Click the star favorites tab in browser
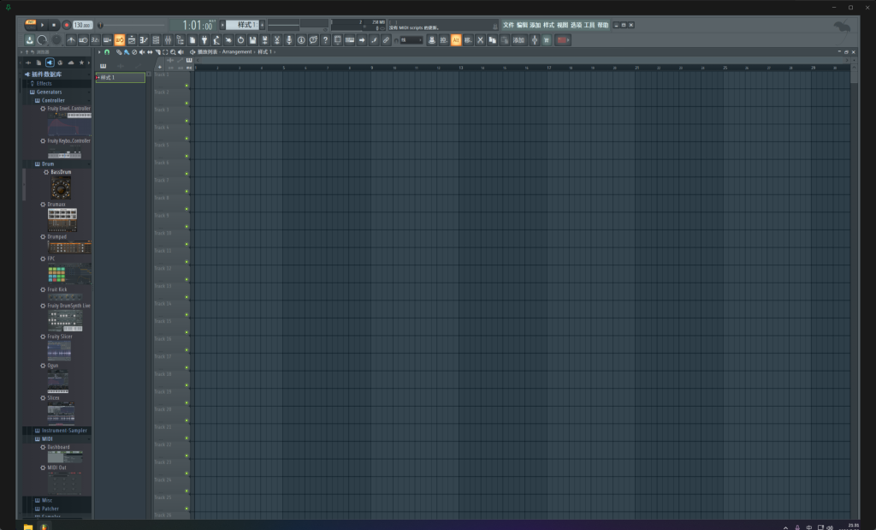This screenshot has height=530, width=876. click(81, 63)
